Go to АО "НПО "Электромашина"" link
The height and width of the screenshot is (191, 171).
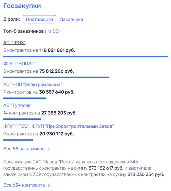pyautogui.click(x=33, y=84)
